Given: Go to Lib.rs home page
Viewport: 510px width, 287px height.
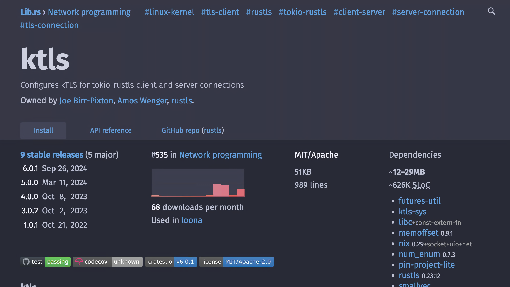Looking at the screenshot, I should pos(30,12).
